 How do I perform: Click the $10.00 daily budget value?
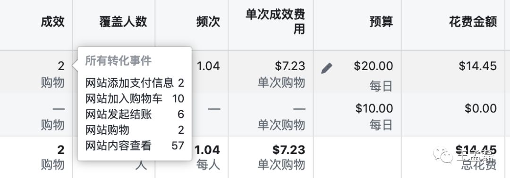374,108
